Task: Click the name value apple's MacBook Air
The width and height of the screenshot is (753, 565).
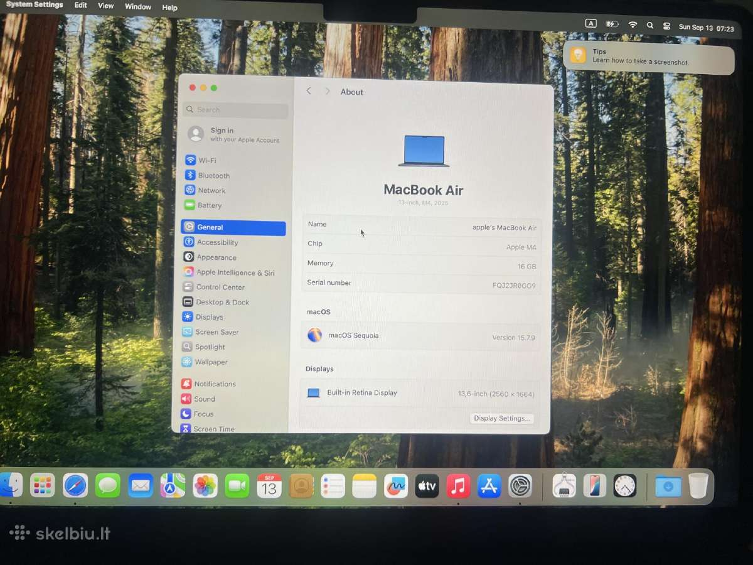Action: pyautogui.click(x=505, y=228)
